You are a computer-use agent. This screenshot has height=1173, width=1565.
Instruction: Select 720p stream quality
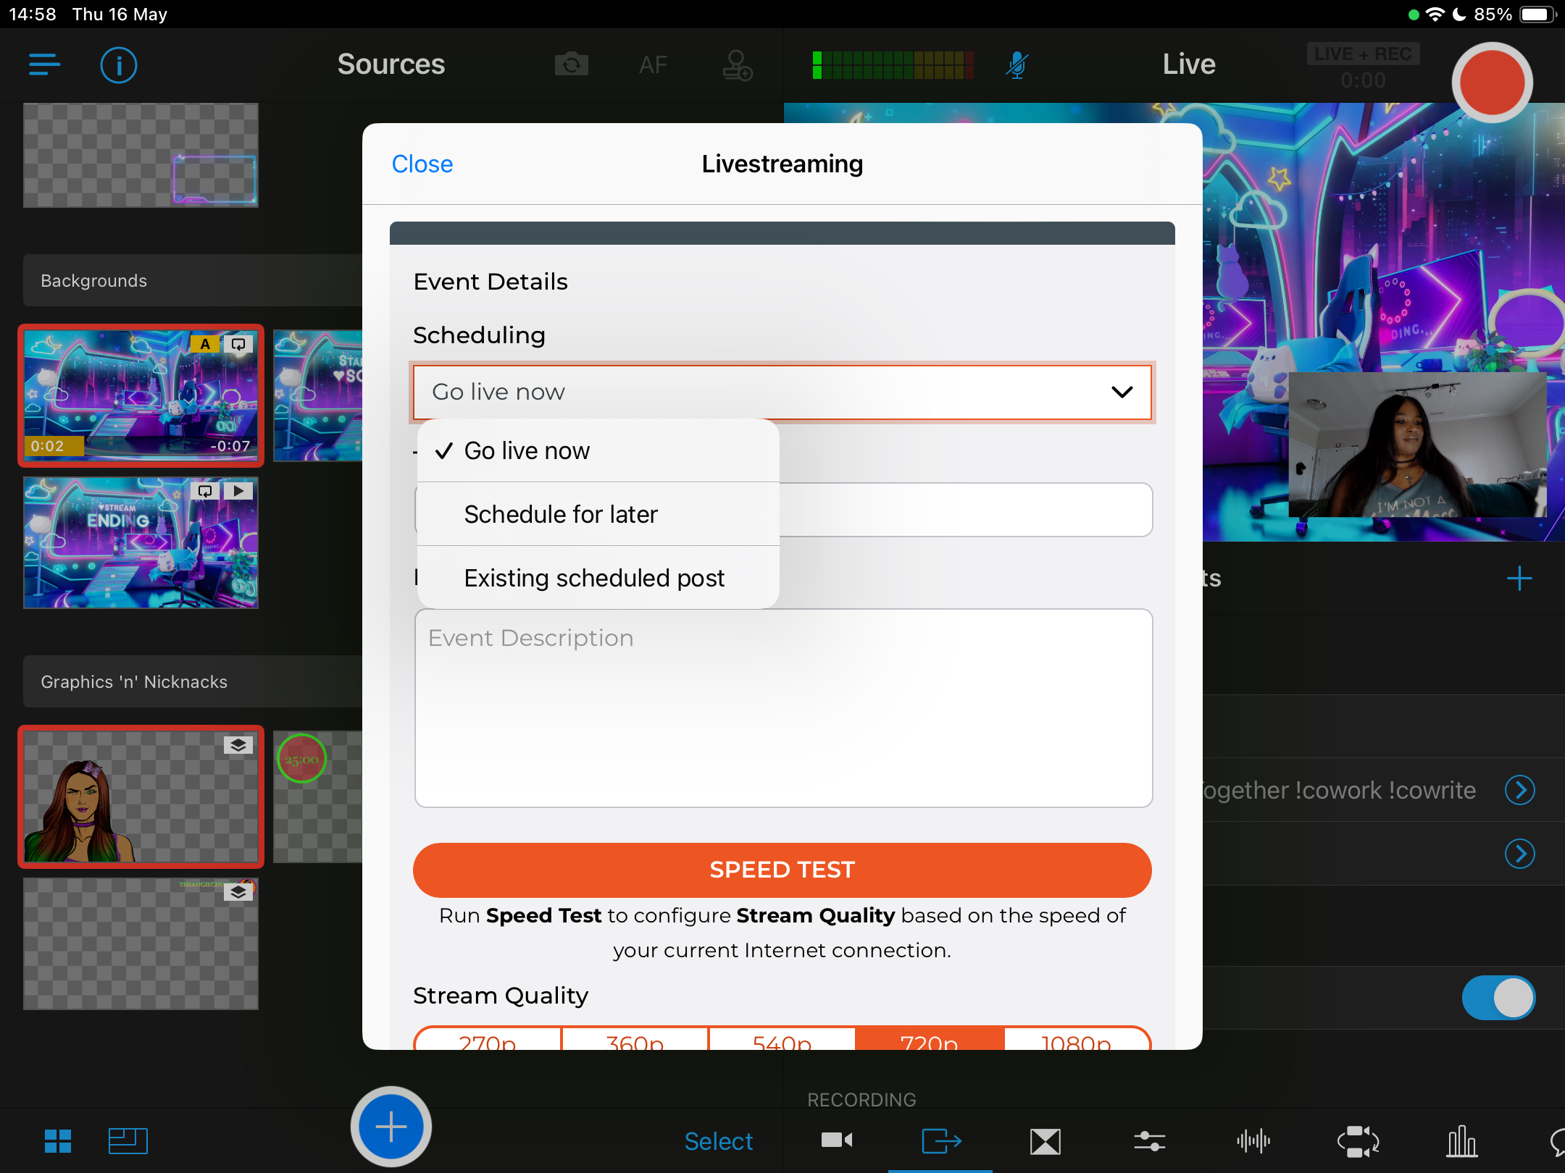click(x=930, y=1043)
